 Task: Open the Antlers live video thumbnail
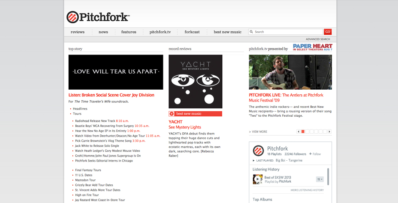click(290, 72)
